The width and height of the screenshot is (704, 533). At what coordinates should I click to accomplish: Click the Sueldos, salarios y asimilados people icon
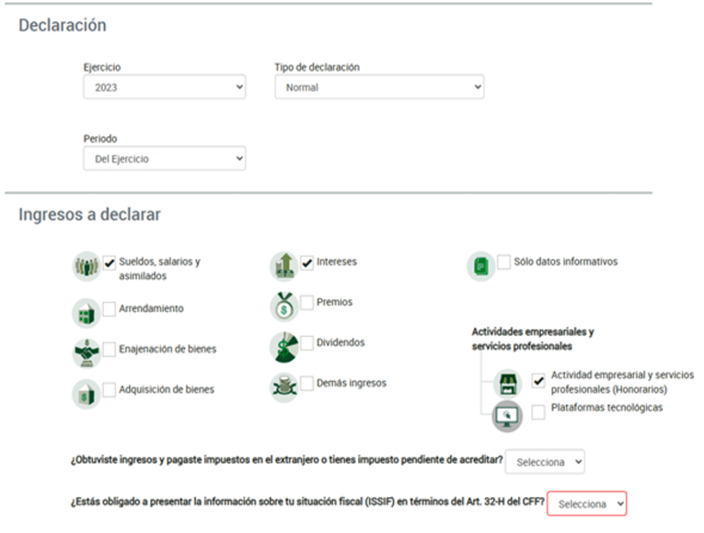tap(86, 267)
